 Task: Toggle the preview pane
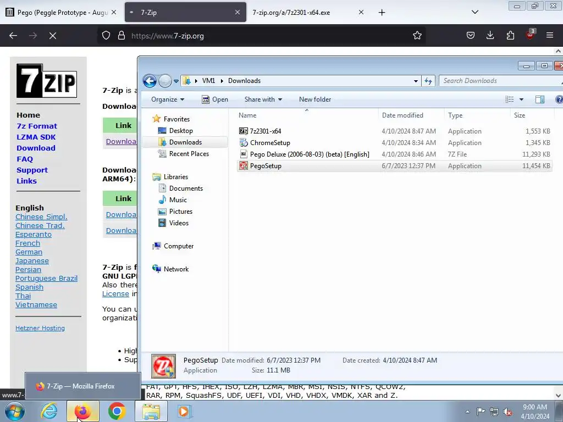[540, 99]
